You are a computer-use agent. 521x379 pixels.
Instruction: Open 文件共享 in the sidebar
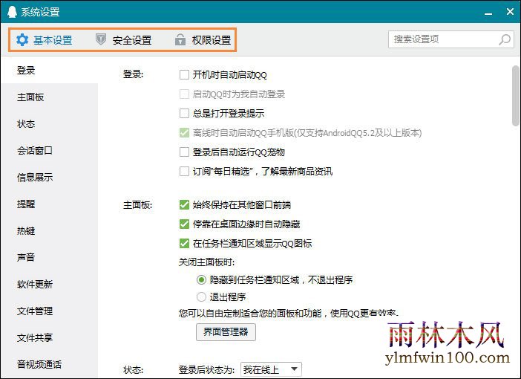point(49,337)
